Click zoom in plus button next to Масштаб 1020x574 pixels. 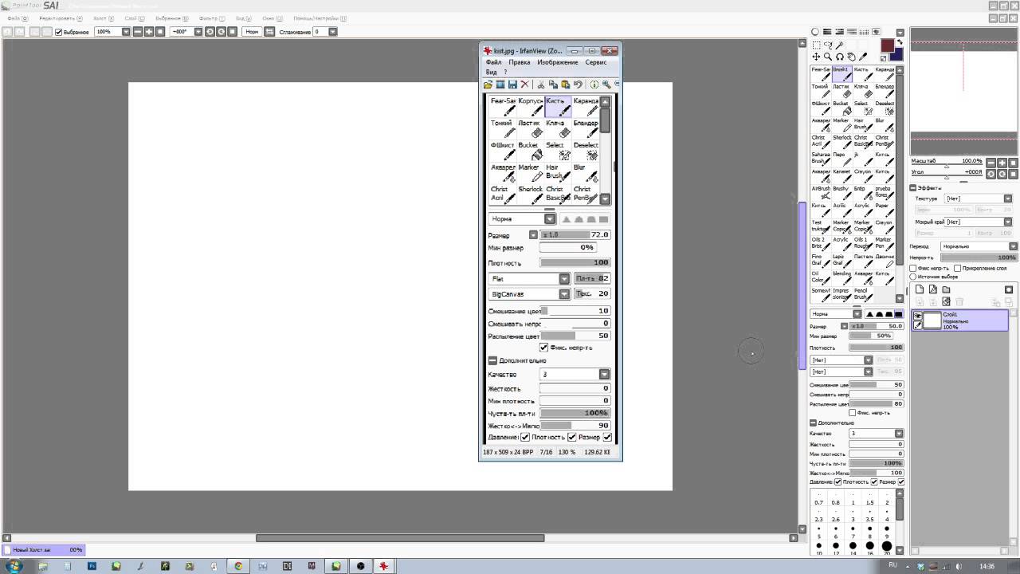click(x=1002, y=163)
